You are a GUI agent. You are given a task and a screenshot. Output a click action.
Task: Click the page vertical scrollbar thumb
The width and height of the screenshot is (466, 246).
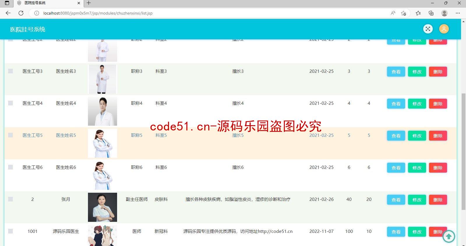click(x=463, y=151)
